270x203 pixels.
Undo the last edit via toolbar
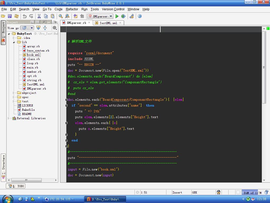25,16
